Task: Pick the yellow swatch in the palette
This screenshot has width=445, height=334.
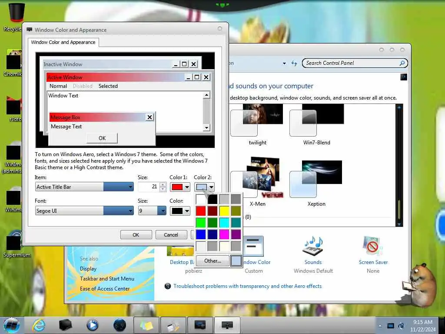Action: coord(224,211)
